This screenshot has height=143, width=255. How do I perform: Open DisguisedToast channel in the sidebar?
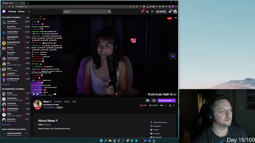pyautogui.click(x=16, y=43)
